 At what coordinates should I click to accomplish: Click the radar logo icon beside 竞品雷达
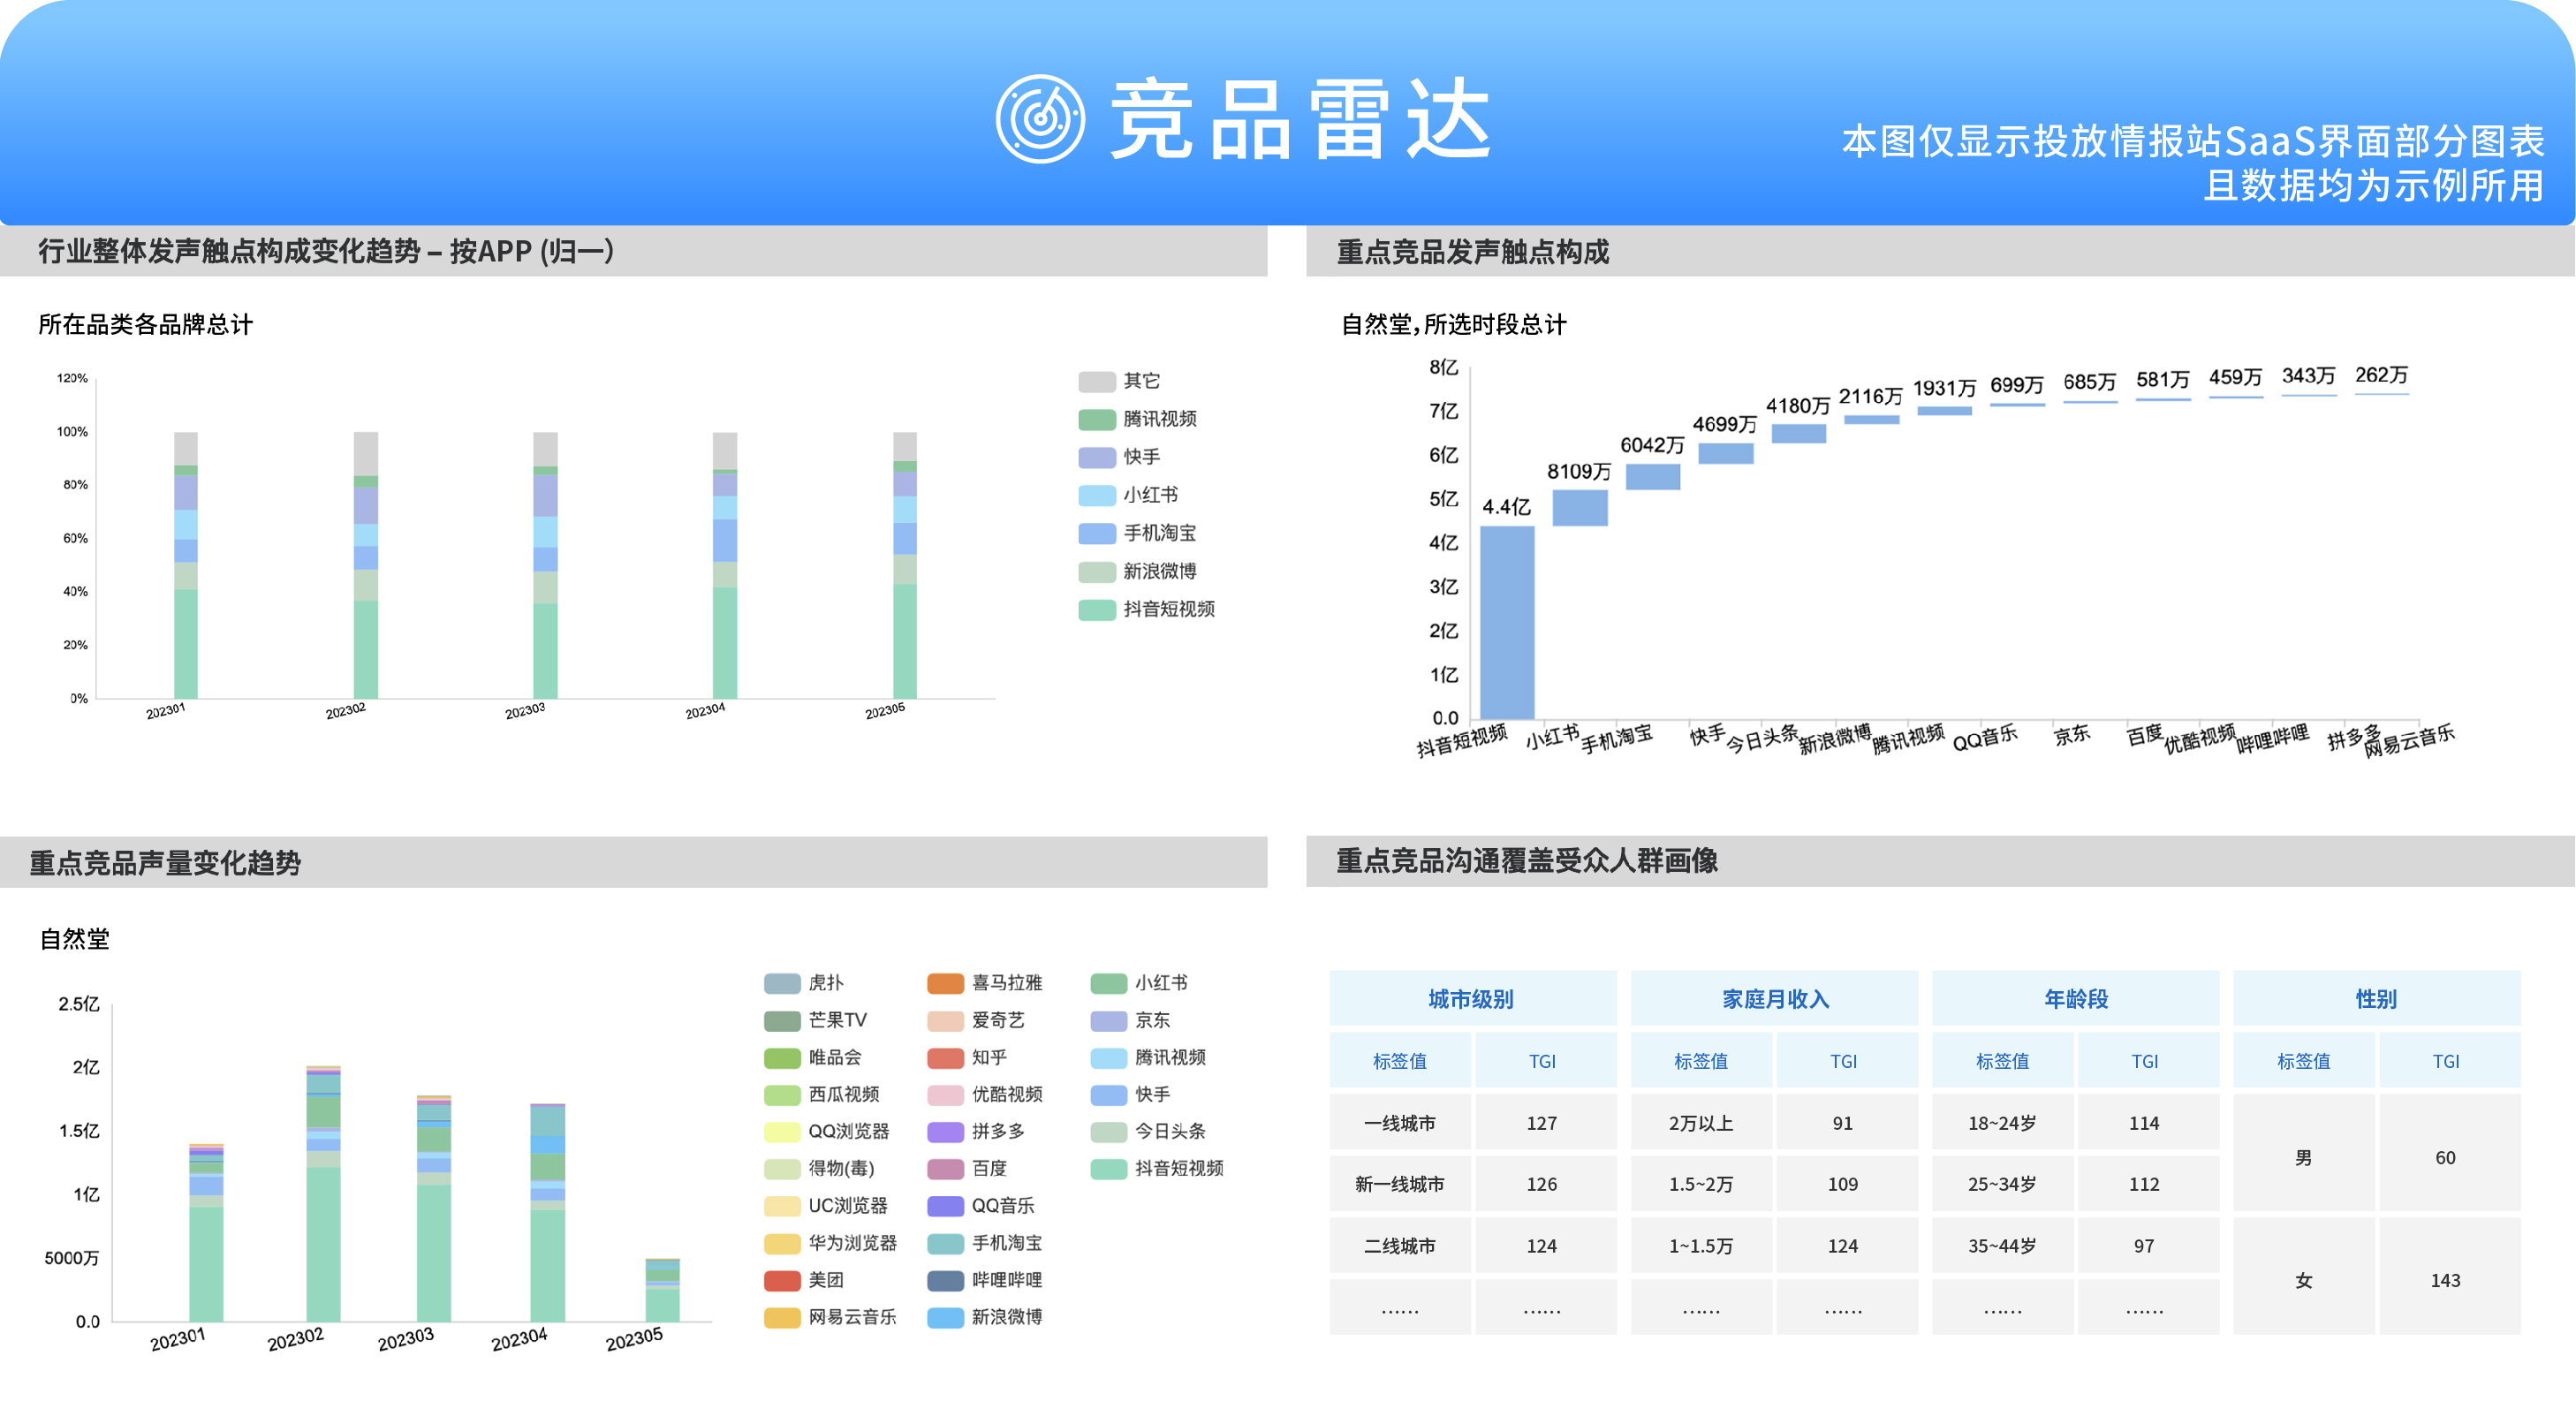tap(1040, 118)
